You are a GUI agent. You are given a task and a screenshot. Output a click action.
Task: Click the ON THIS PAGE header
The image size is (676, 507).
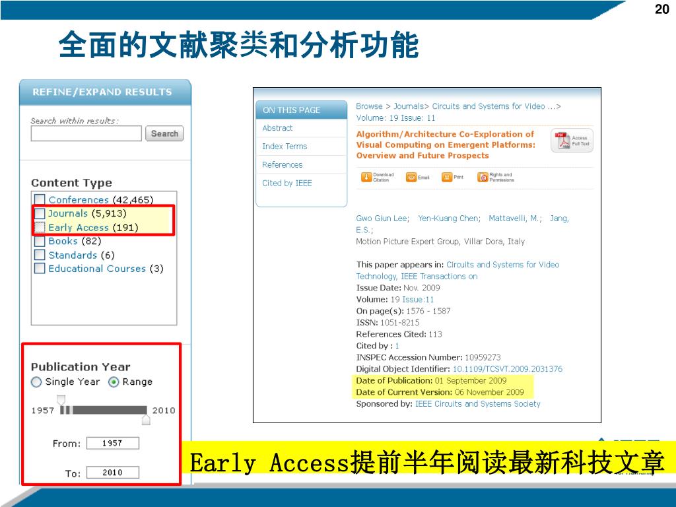(301, 110)
